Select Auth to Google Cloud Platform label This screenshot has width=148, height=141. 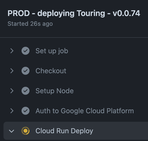pos(85,111)
